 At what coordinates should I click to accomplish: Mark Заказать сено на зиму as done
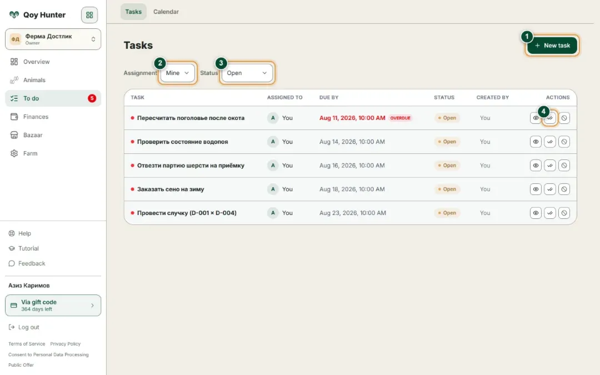pos(550,189)
